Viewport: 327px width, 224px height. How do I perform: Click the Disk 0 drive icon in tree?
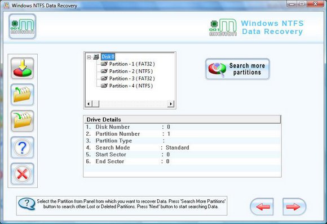pyautogui.click(x=96, y=57)
